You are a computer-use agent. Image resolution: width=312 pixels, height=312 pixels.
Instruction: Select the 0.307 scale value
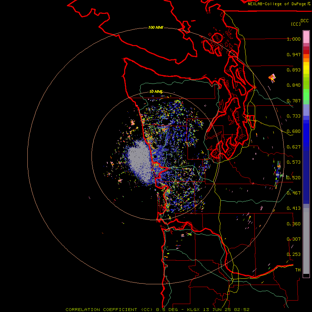coord(294,239)
